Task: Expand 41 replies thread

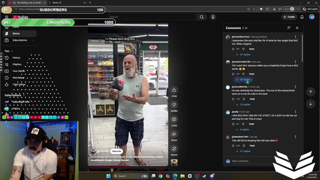Action: click(243, 151)
